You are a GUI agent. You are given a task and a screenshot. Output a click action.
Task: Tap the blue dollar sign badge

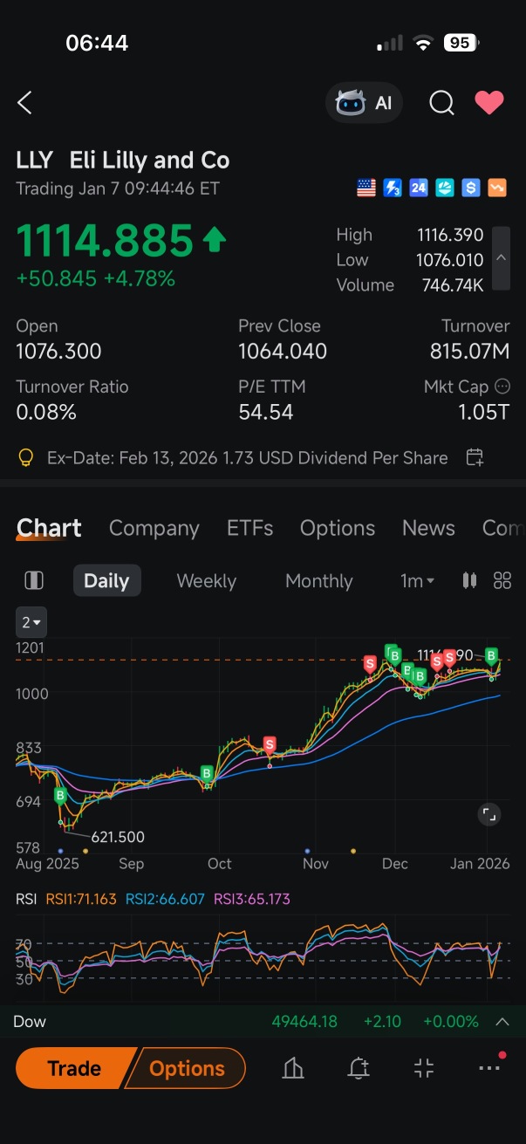[471, 188]
